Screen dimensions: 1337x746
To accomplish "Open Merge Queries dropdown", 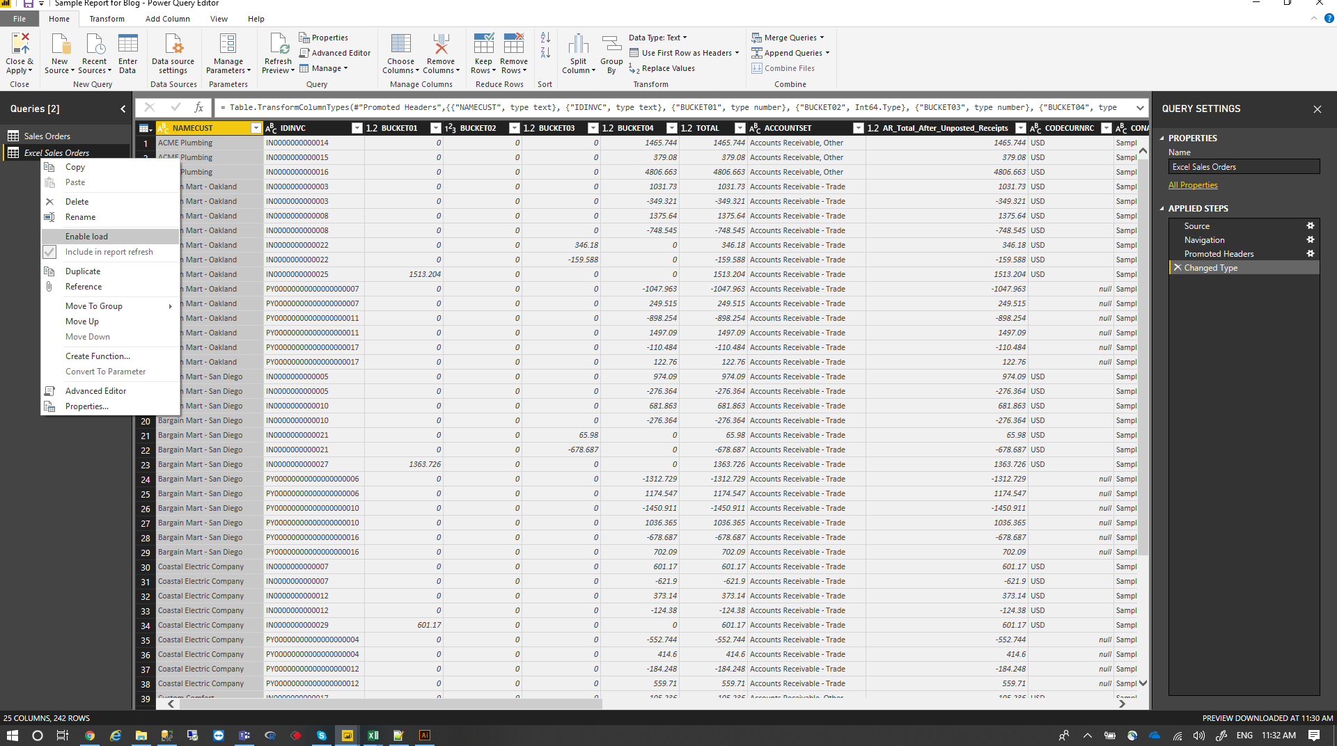I will [x=788, y=38].
